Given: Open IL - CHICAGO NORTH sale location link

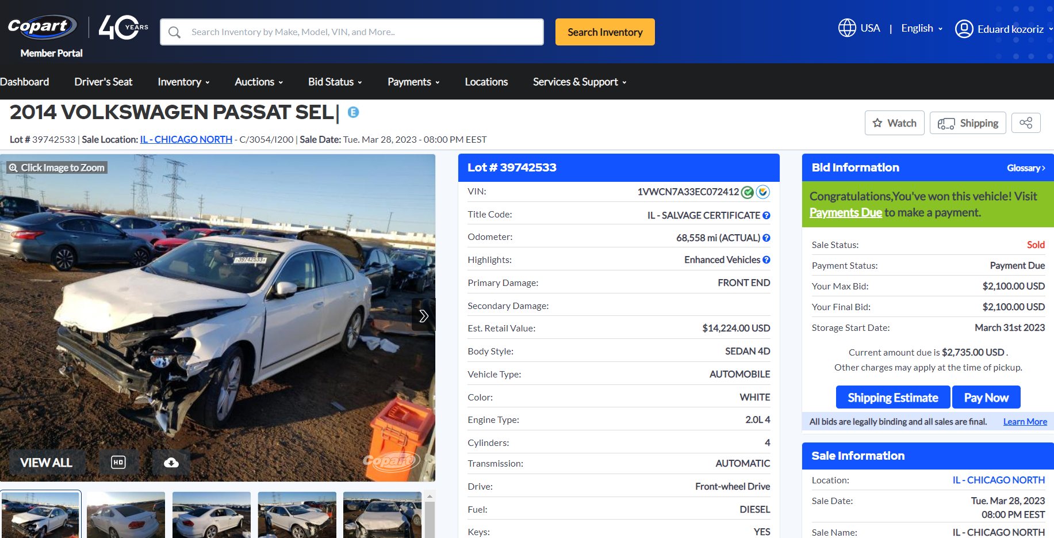Looking at the screenshot, I should coord(186,139).
